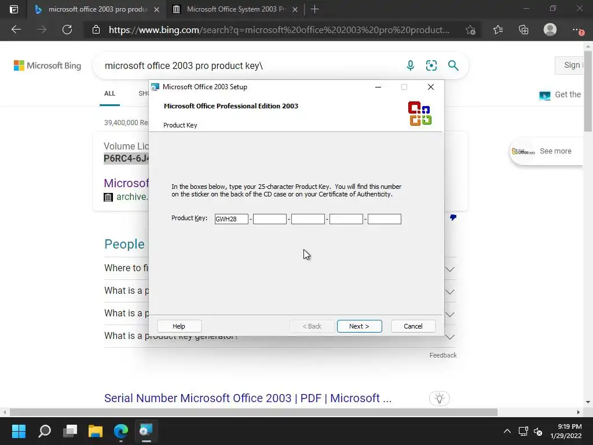Open a new tab with plus icon
Image resolution: width=593 pixels, height=445 pixels.
click(314, 9)
